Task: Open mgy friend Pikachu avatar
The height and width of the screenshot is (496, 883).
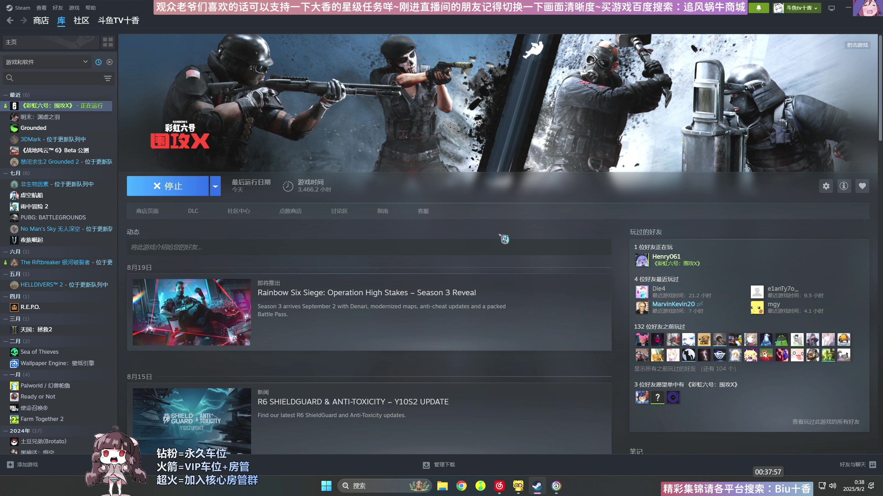Action: click(x=757, y=307)
